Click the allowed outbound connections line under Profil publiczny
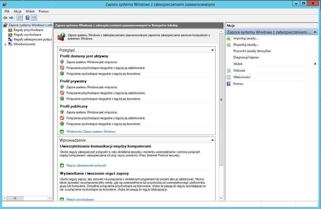This screenshot has height=209, width=321. pyautogui.click(x=104, y=124)
